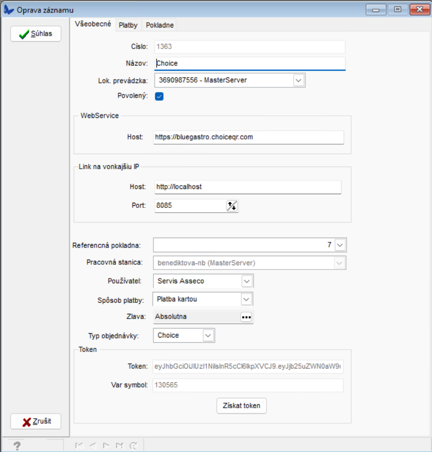Switch to the Pokladne tab

pyautogui.click(x=160, y=25)
